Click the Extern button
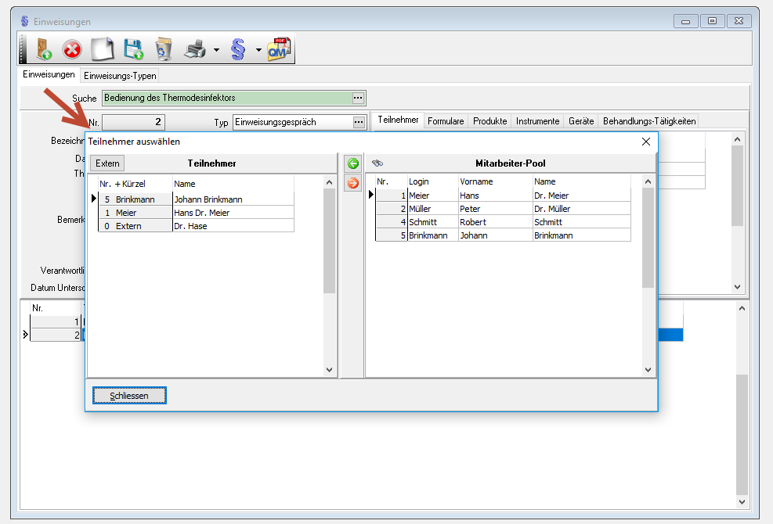This screenshot has width=773, height=524. pyautogui.click(x=107, y=163)
